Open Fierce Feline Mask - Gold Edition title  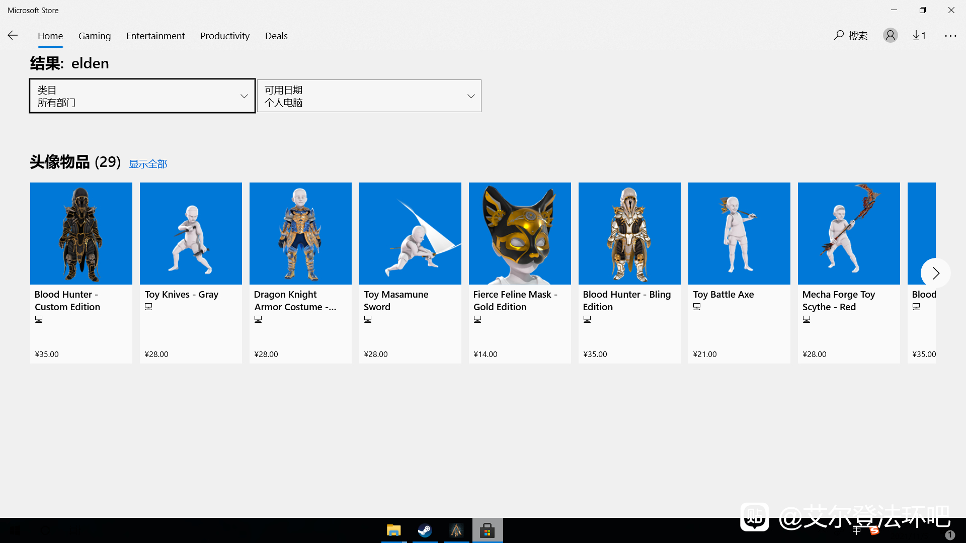click(515, 301)
